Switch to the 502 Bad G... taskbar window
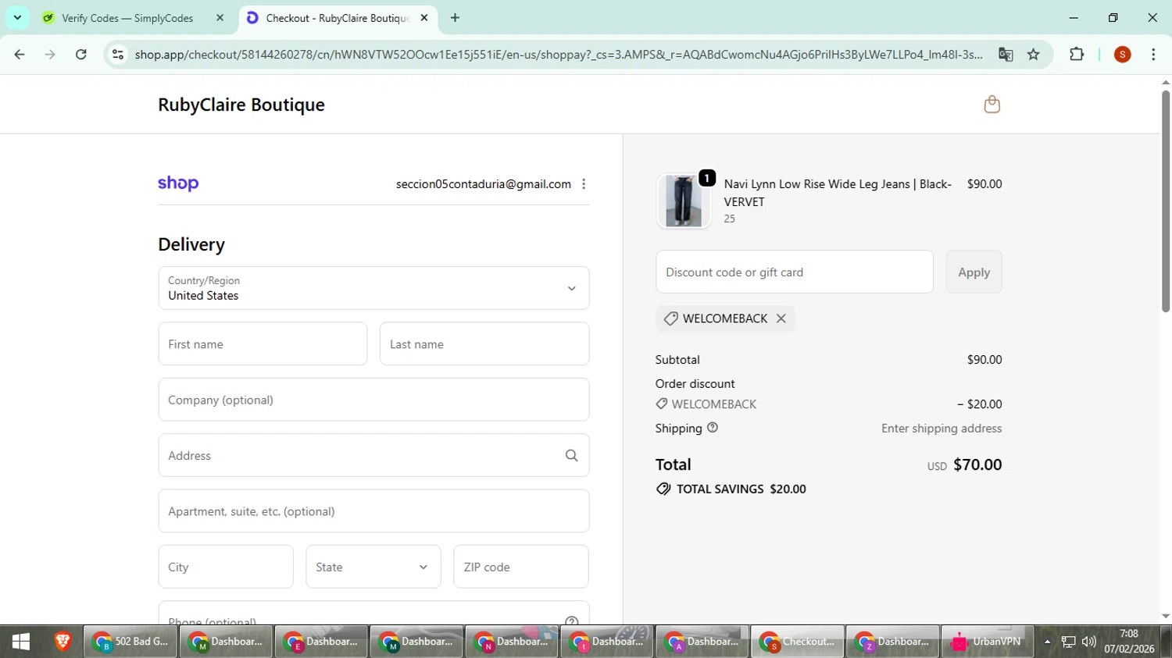Viewport: 1172px width, 658px height. [130, 642]
